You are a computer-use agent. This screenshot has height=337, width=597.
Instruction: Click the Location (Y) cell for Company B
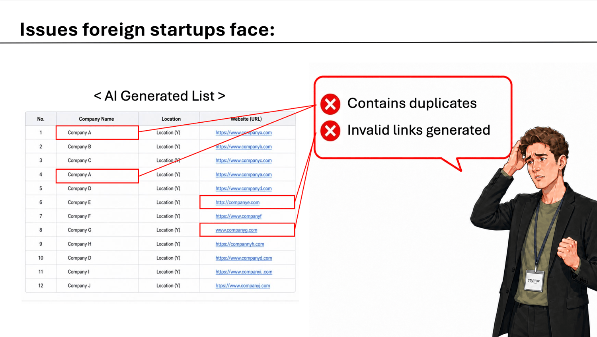168,147
